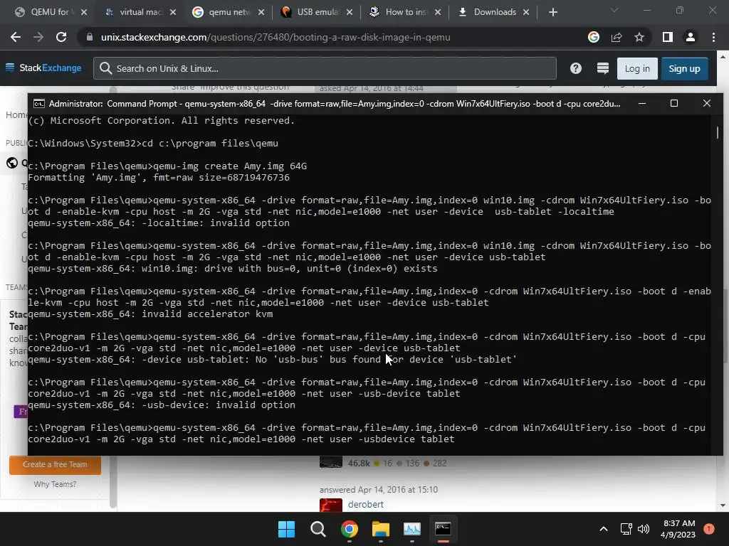The image size is (729, 546).
Task: Open File Explorer from the taskbar
Action: coord(381,529)
